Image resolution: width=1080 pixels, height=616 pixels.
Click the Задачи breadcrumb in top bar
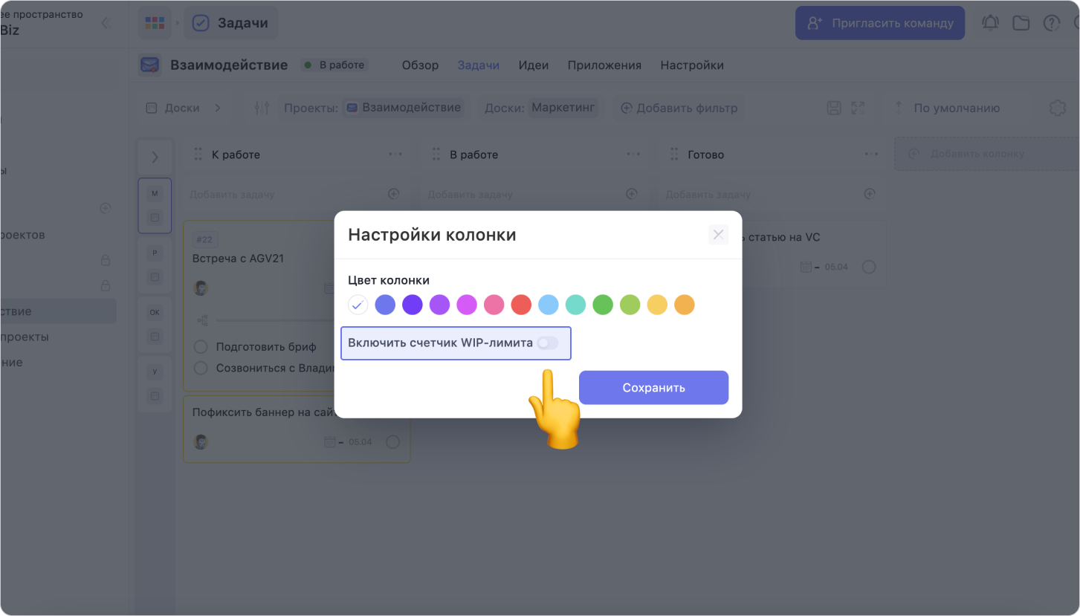(231, 23)
